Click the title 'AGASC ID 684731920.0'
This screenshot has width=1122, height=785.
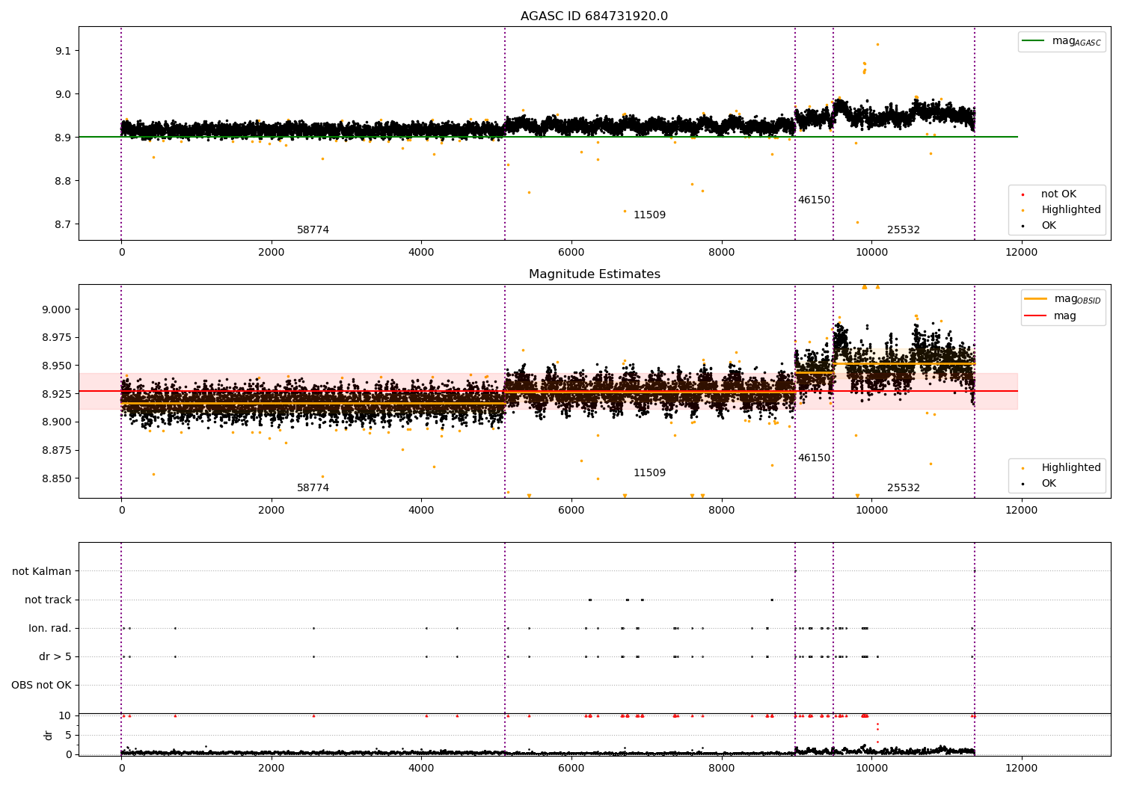pos(594,16)
